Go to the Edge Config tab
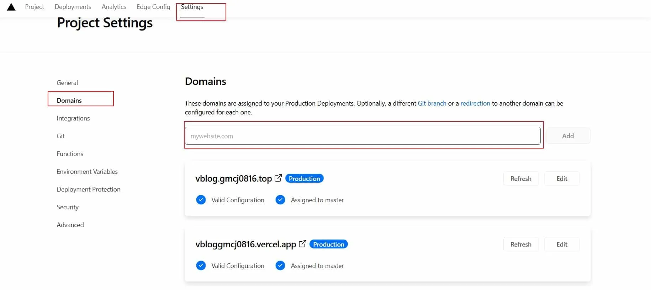Image resolution: width=651 pixels, height=290 pixels. click(153, 7)
